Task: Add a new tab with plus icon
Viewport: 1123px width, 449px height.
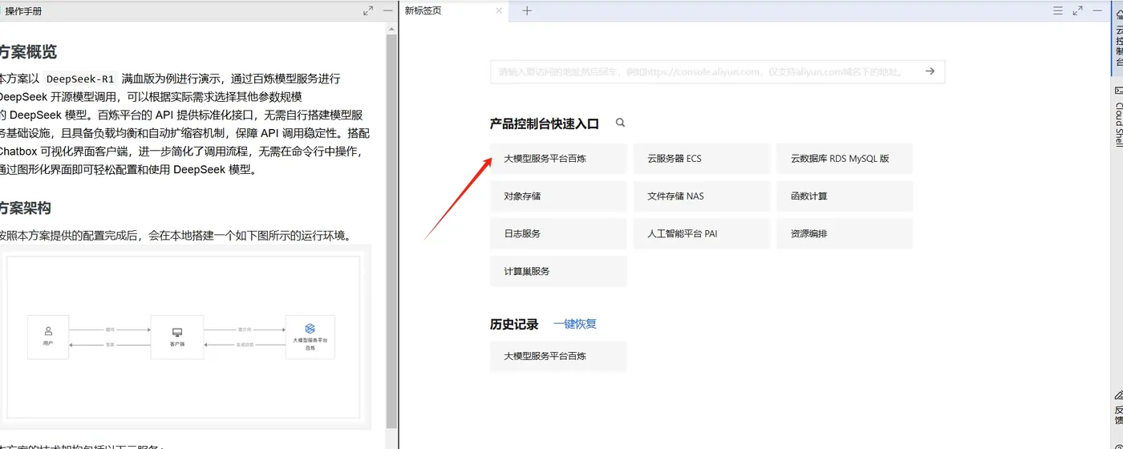Action: point(527,10)
